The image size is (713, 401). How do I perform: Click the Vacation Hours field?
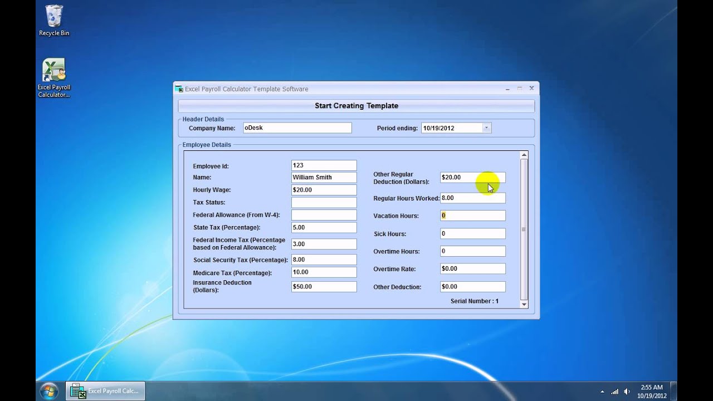[472, 216]
